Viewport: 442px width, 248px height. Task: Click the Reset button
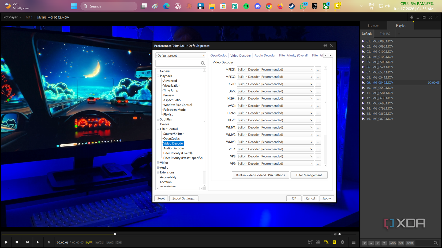(161, 198)
